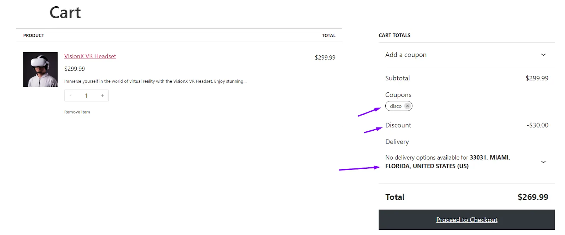Click the CART TOTALS heading

click(x=394, y=35)
